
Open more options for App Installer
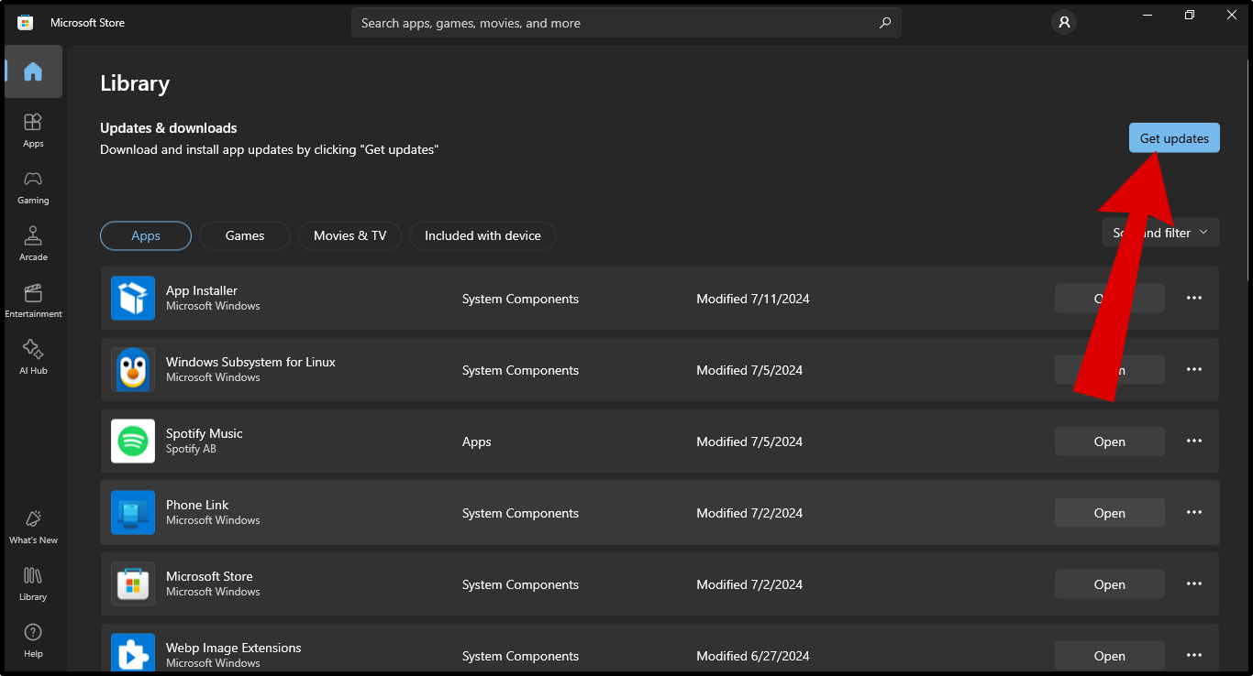coord(1193,298)
